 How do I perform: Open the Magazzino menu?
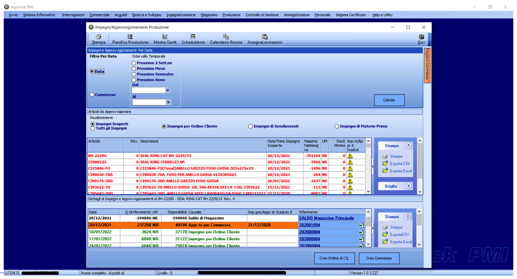(209, 15)
